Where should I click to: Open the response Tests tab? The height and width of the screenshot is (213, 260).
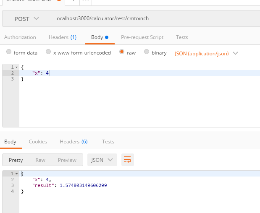pos(108,142)
